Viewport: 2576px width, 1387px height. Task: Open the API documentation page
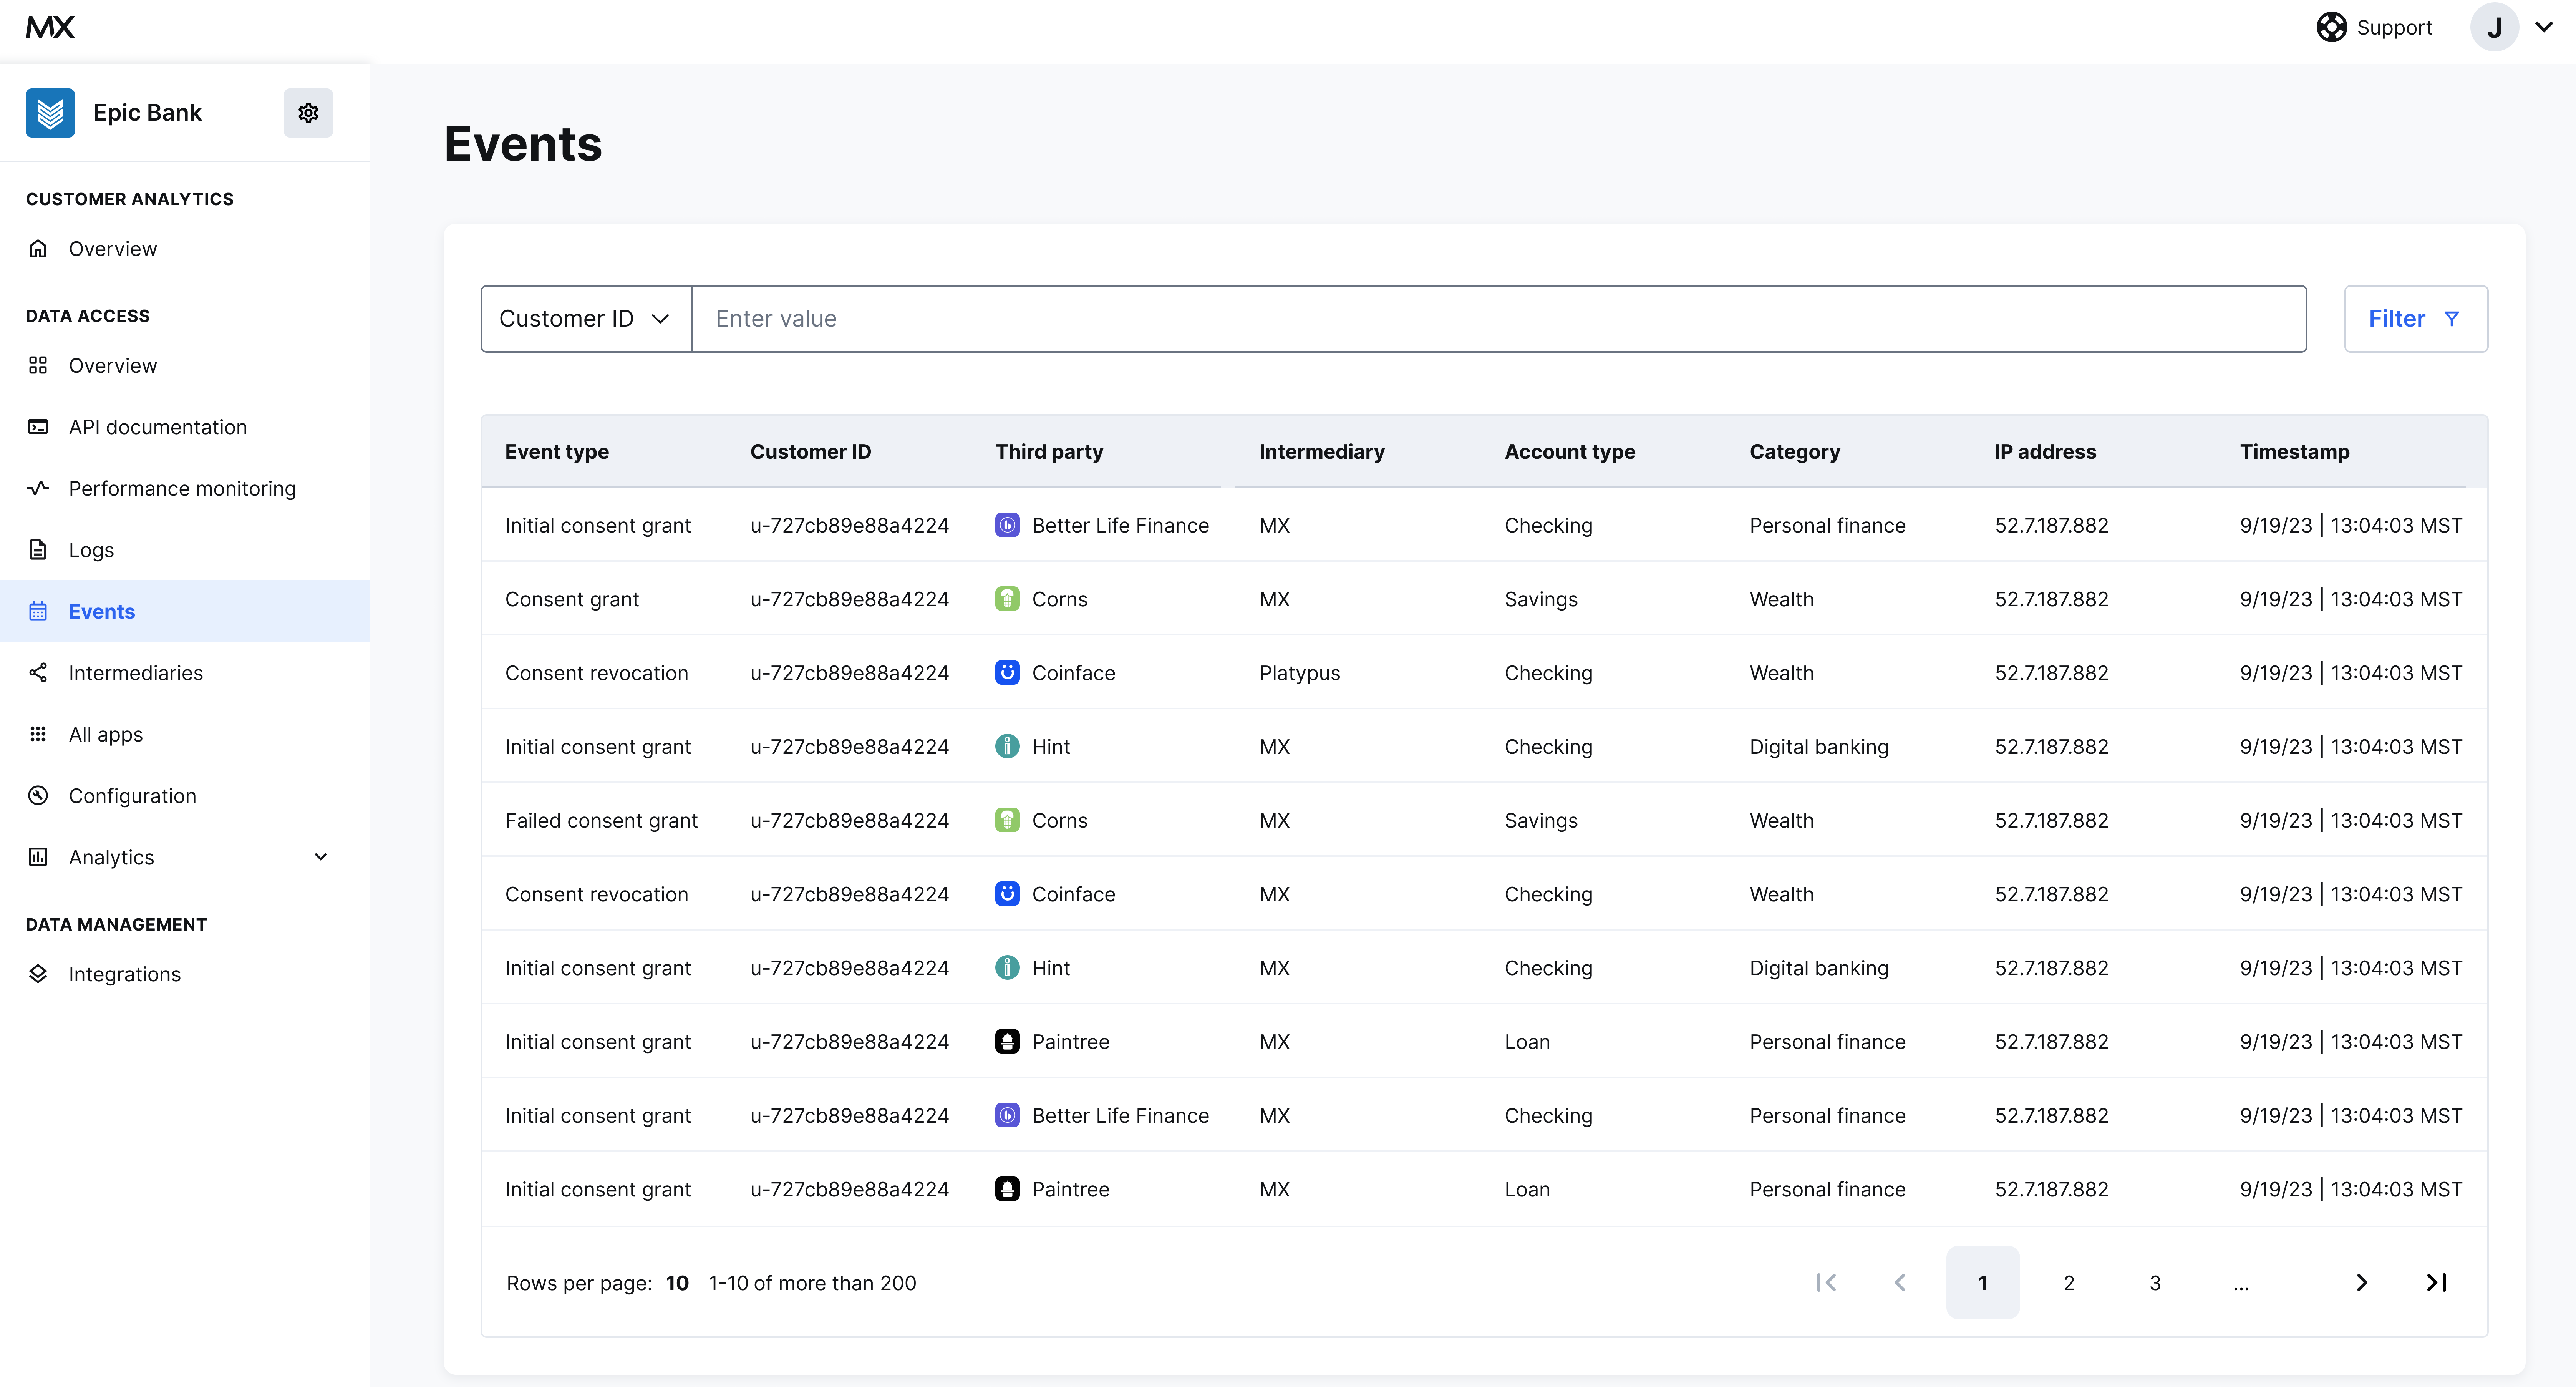(x=157, y=427)
